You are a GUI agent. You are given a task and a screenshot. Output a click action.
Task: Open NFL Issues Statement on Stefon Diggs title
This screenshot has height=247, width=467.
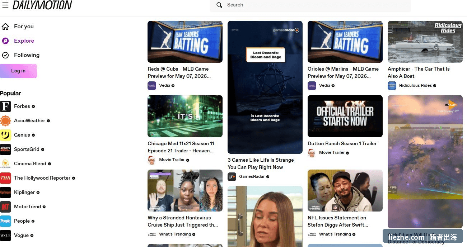click(x=338, y=221)
